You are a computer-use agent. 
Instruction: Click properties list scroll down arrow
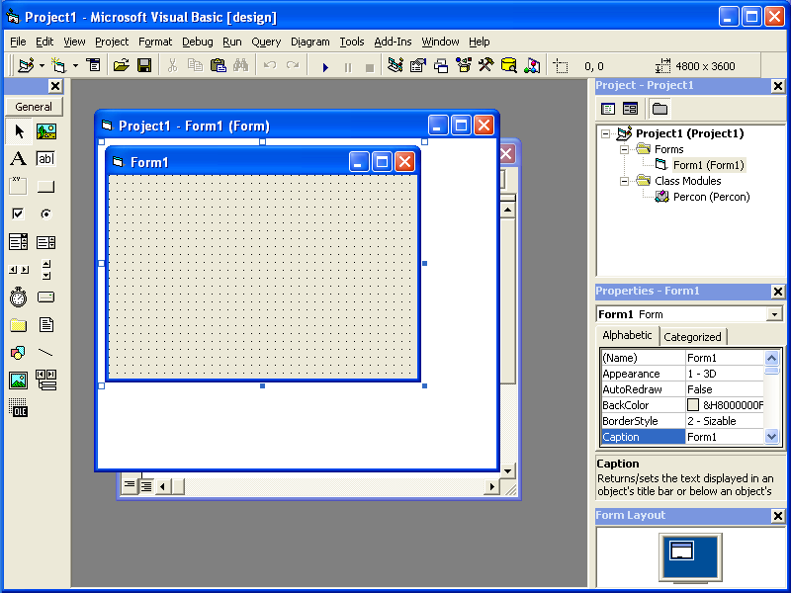pos(772,437)
